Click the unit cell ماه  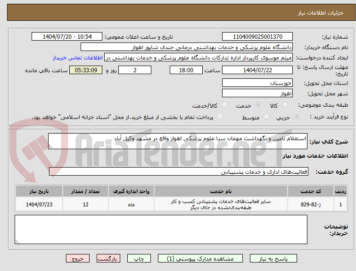(x=131, y=204)
